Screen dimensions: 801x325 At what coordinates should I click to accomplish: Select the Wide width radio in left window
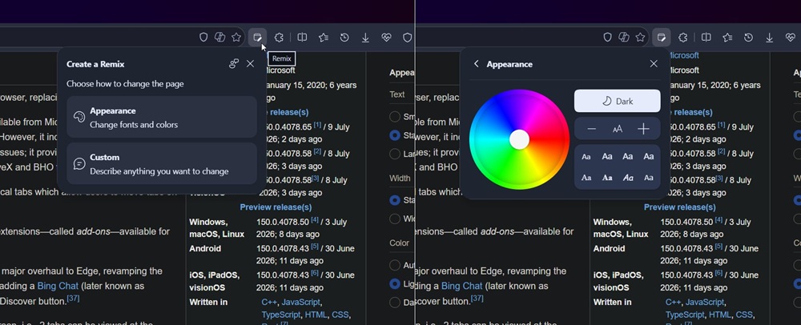[394, 219]
